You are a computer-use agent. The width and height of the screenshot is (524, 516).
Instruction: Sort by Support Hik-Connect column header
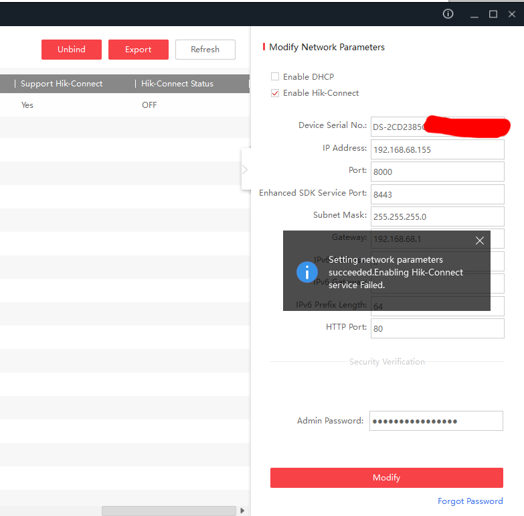62,84
